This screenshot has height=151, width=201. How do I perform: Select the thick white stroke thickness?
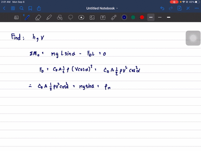point(169,17)
